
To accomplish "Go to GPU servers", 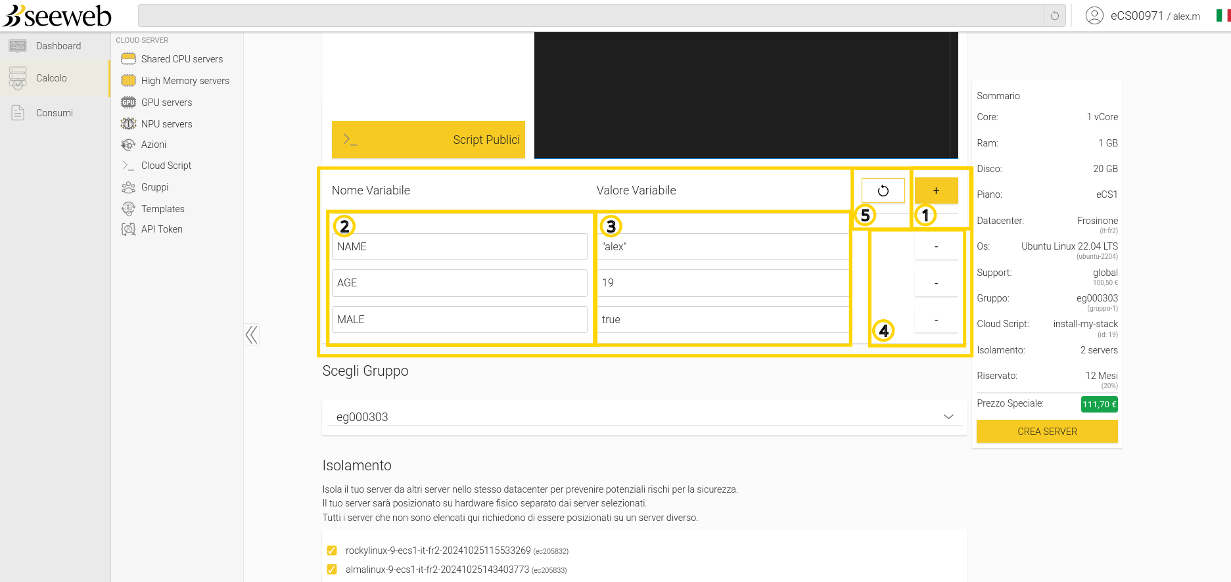I will tap(167, 102).
